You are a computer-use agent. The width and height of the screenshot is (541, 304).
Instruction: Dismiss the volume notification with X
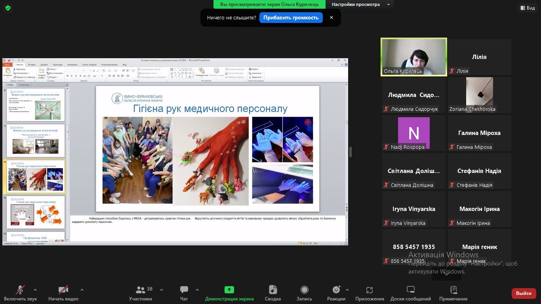331,17
